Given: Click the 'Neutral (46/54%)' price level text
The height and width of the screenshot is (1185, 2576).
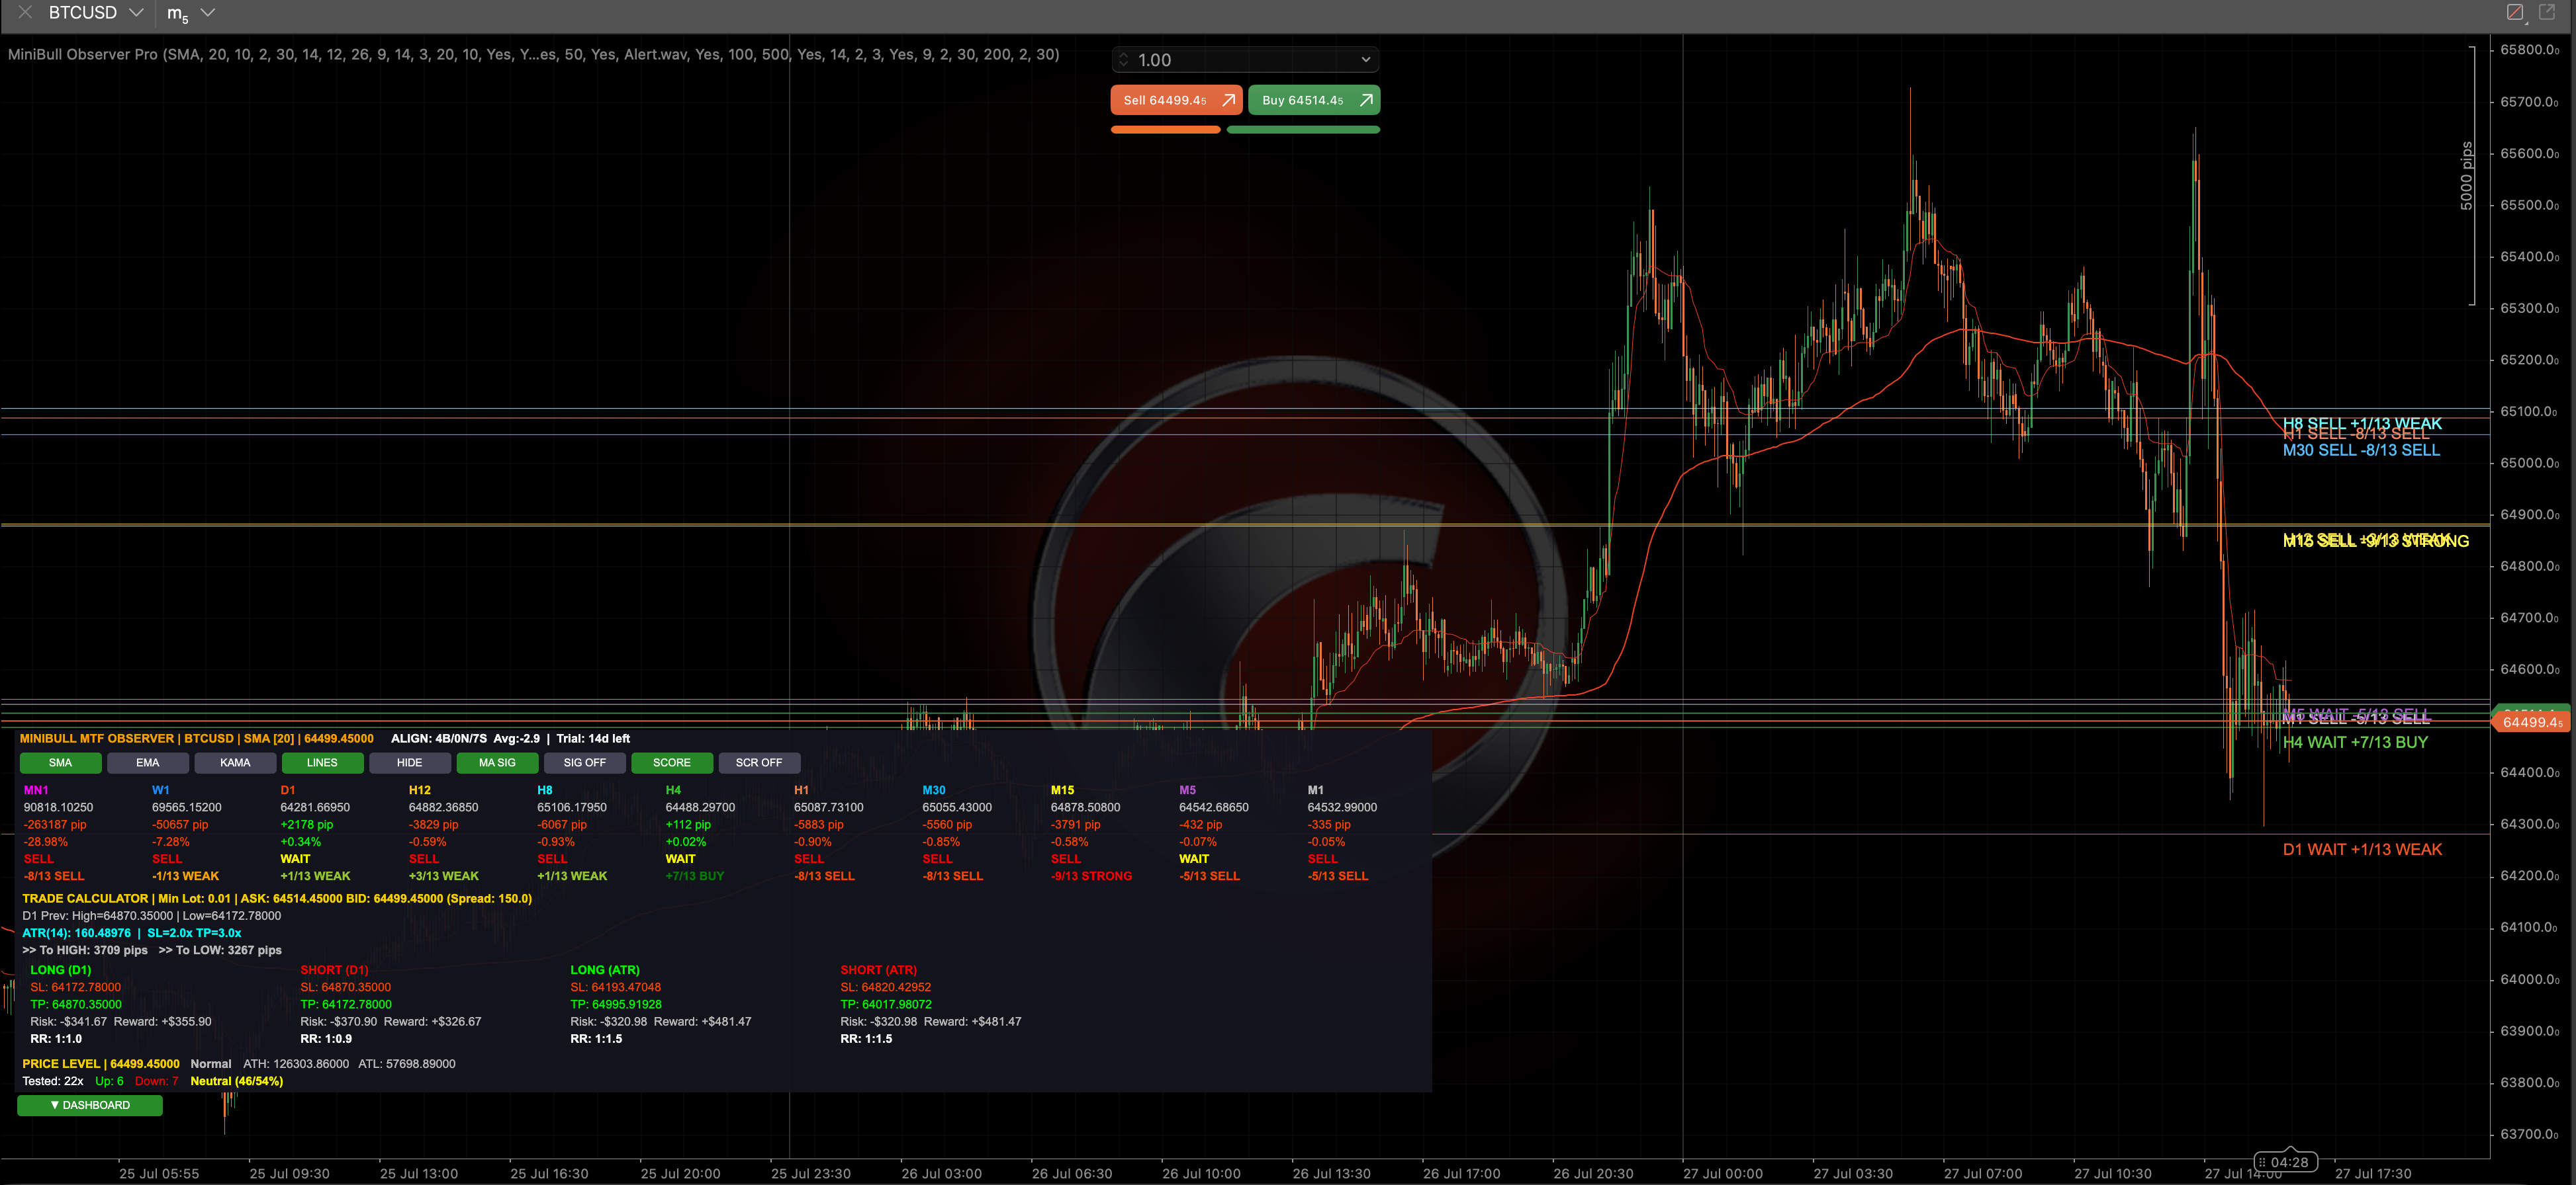Looking at the screenshot, I should pyautogui.click(x=237, y=1081).
